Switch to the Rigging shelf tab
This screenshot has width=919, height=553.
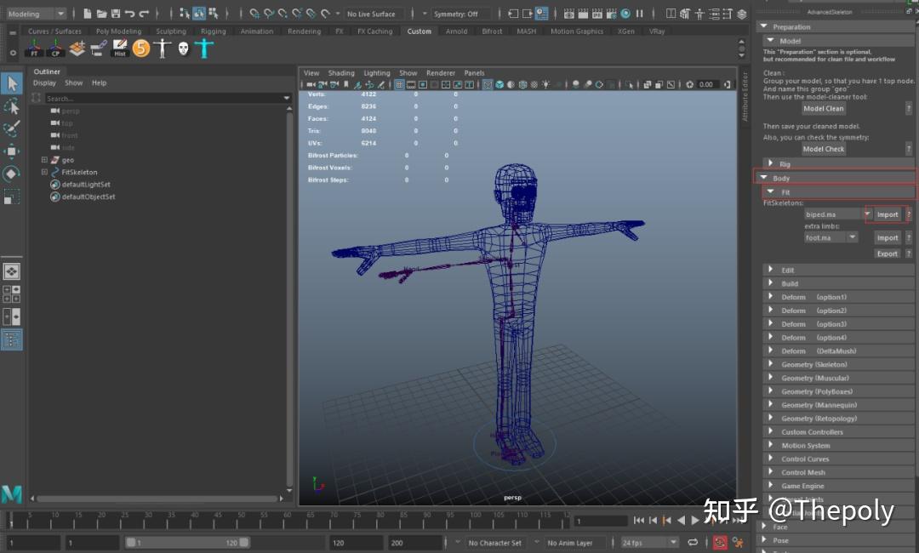[213, 31]
